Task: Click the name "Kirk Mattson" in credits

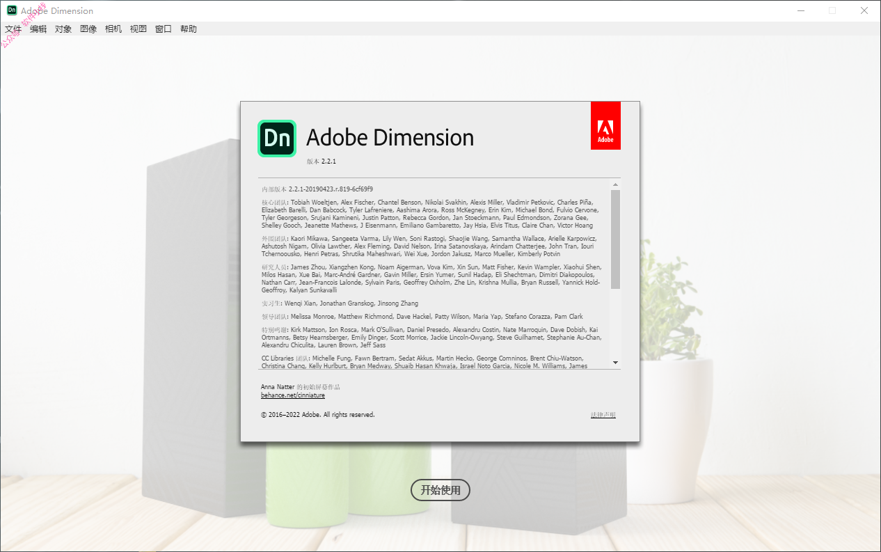Action: tap(308, 329)
